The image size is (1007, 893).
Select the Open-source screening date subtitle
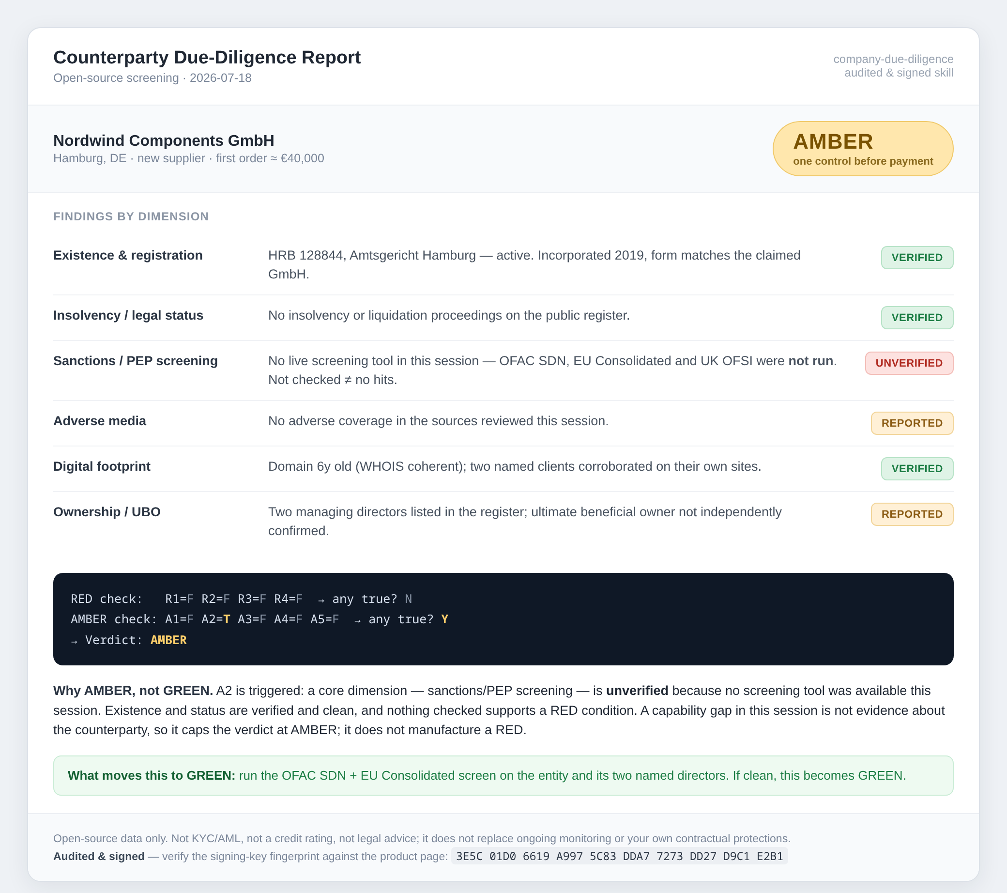(x=152, y=78)
